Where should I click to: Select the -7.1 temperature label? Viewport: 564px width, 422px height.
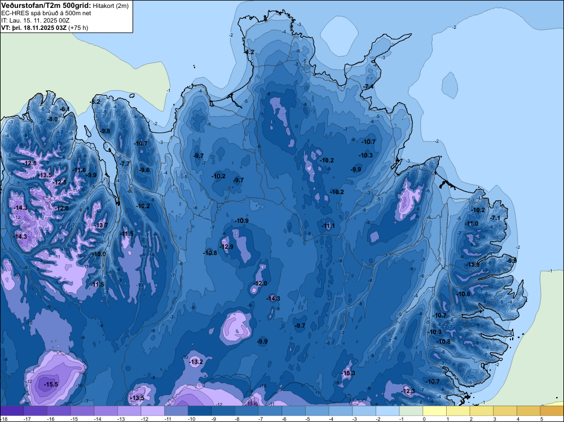tap(495, 218)
